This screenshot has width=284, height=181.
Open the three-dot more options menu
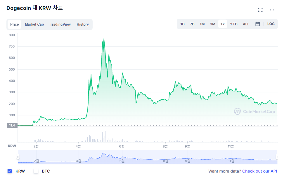click(272, 10)
